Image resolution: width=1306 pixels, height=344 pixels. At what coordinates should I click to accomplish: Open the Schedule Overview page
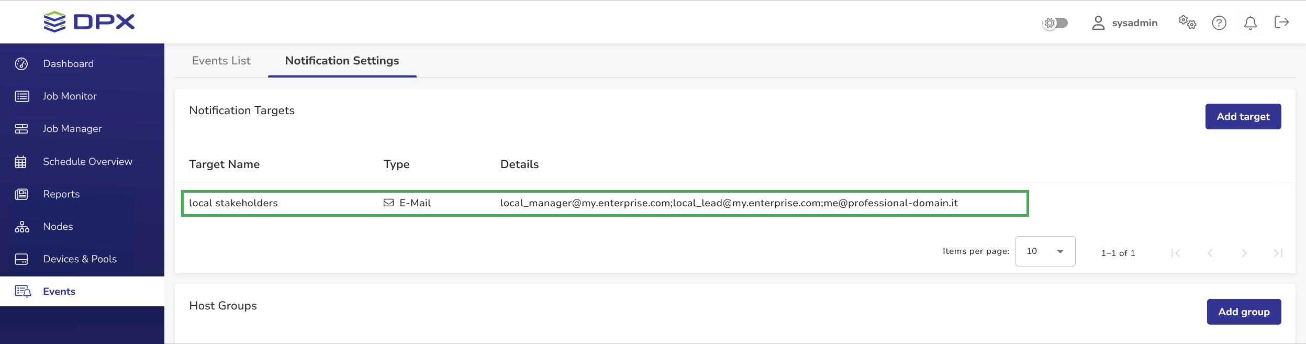pos(87,162)
